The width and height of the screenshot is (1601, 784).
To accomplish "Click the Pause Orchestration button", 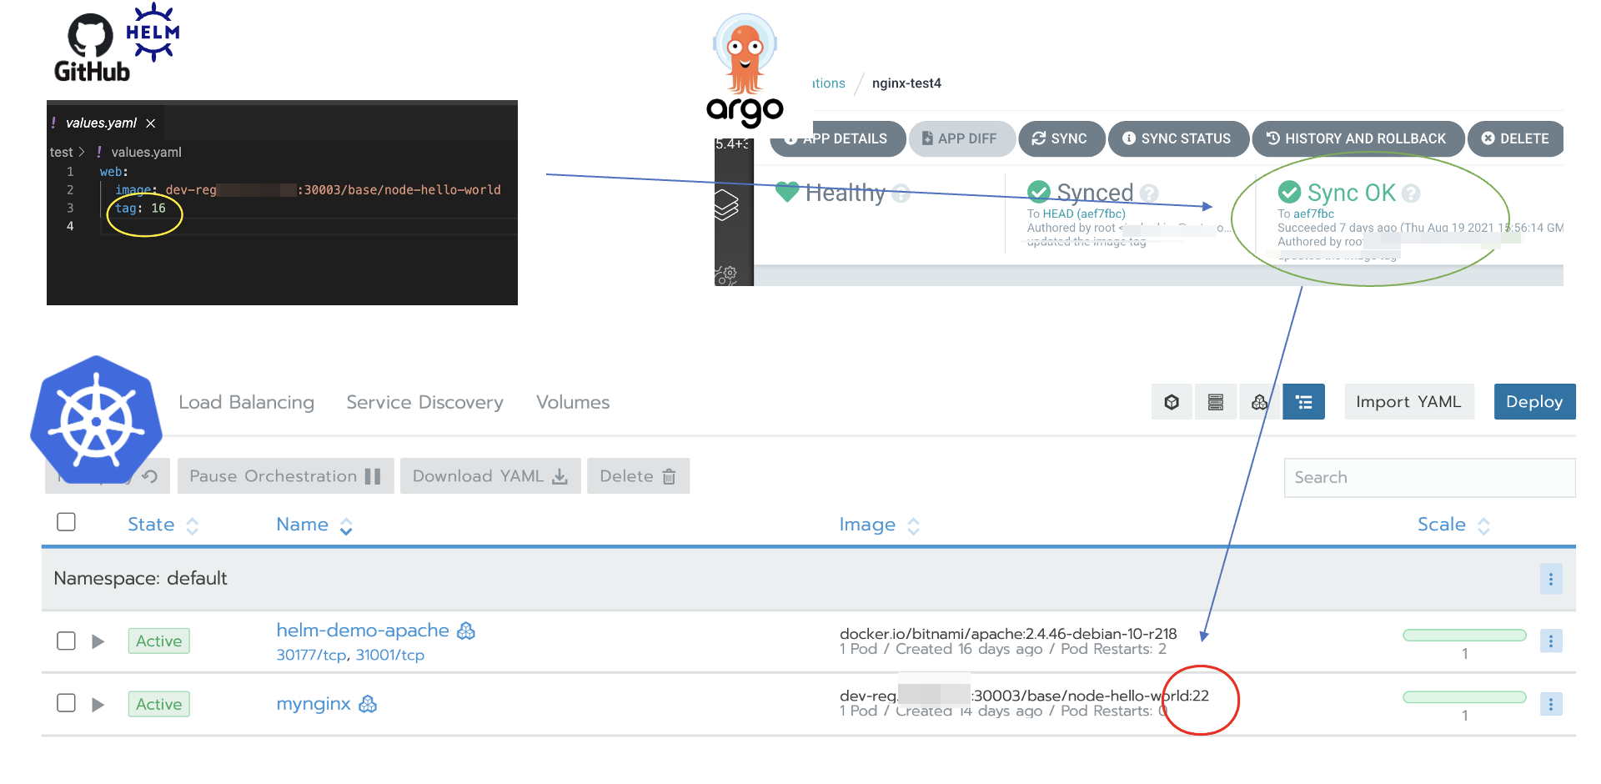I will [285, 476].
